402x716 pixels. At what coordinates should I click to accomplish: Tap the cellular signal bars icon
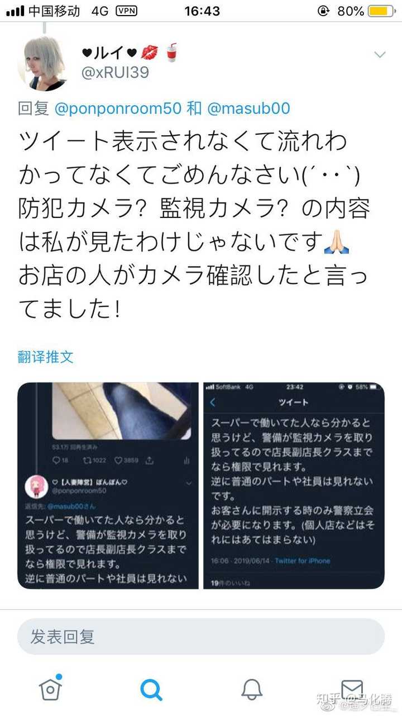point(15,11)
